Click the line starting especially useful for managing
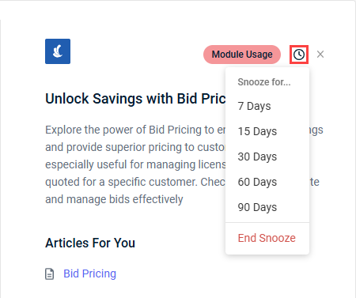Viewport: 356px width, 298px height. click(x=135, y=164)
